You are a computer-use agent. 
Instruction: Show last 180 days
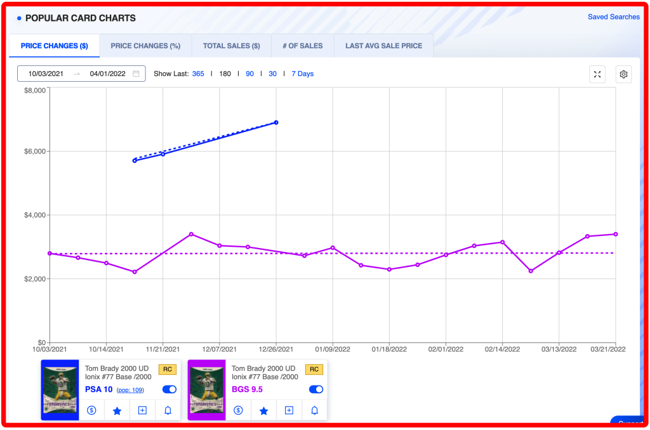(225, 74)
